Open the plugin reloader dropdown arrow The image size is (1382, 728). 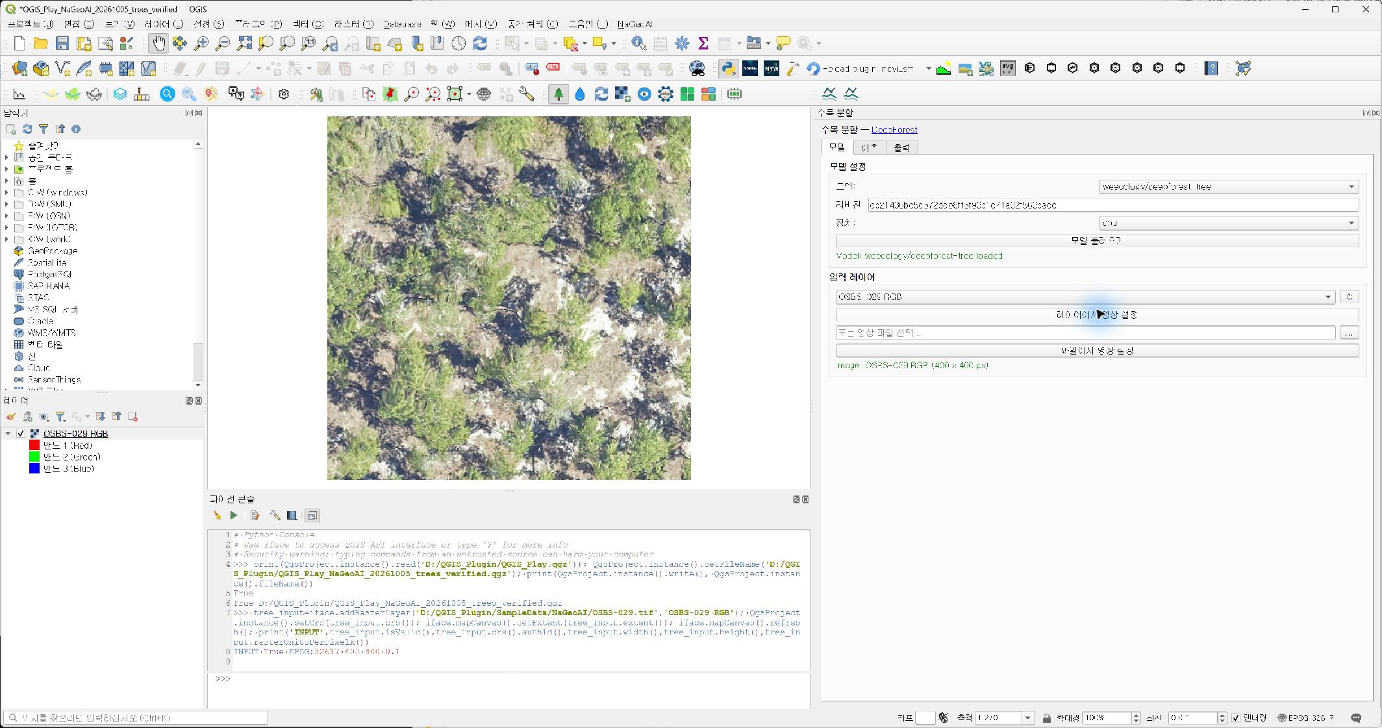(928, 68)
